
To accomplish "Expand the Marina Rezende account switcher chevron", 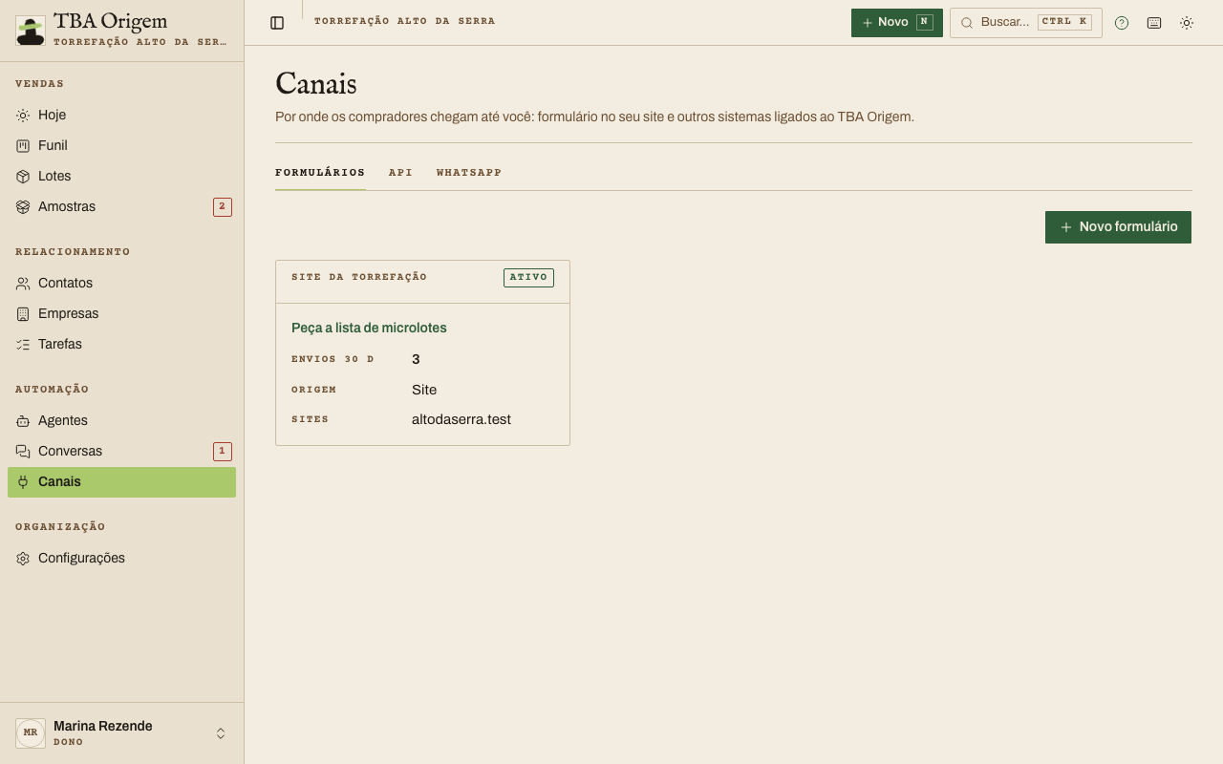I will 221,733.
